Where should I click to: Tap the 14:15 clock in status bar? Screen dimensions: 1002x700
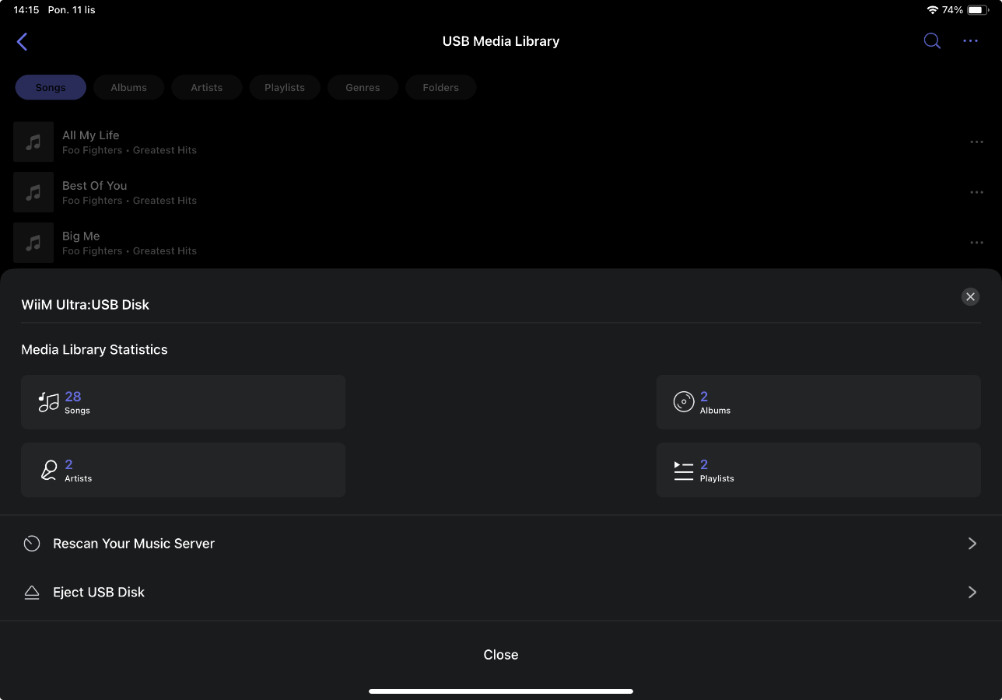click(26, 10)
